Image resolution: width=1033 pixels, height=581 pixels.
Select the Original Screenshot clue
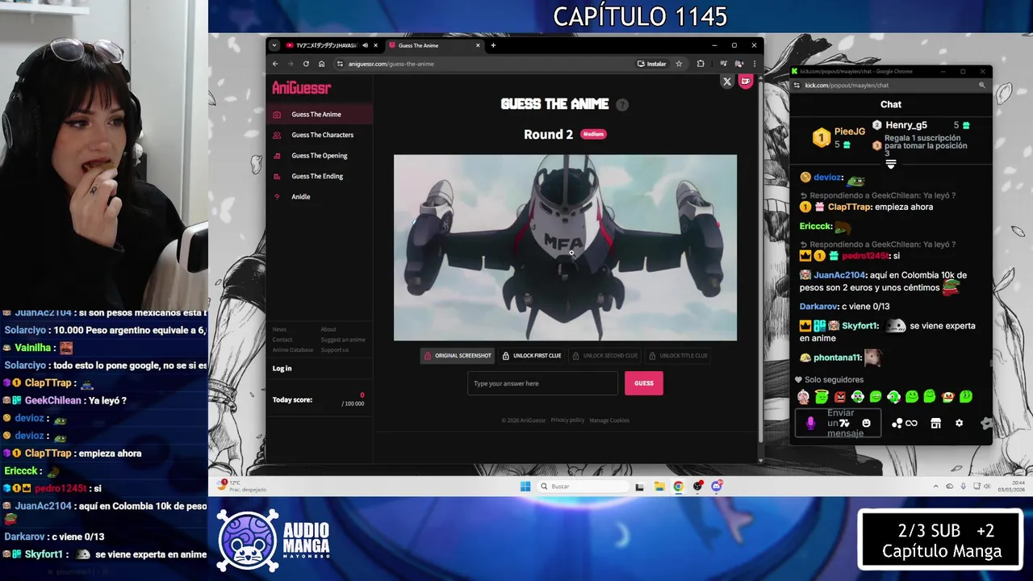457,356
